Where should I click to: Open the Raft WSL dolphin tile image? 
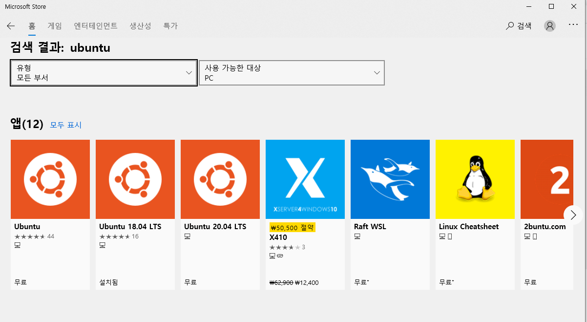click(390, 179)
